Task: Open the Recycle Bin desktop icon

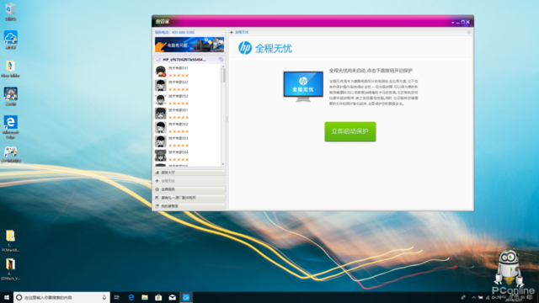Action: [x=11, y=11]
